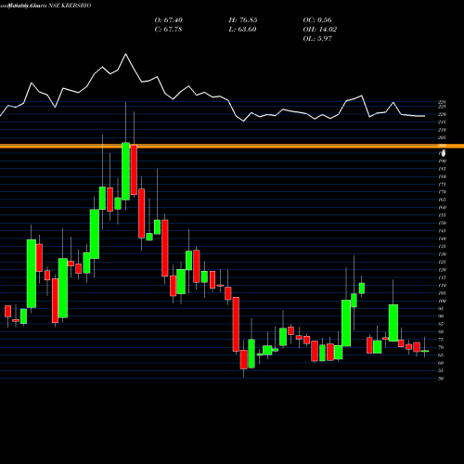The width and height of the screenshot is (464, 464).
Task: Click the 110 price axis label
Action: tap(442, 285)
